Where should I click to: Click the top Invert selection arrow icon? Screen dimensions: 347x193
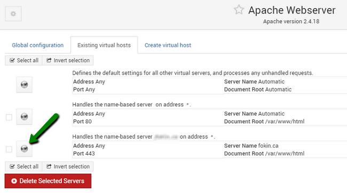(49, 60)
